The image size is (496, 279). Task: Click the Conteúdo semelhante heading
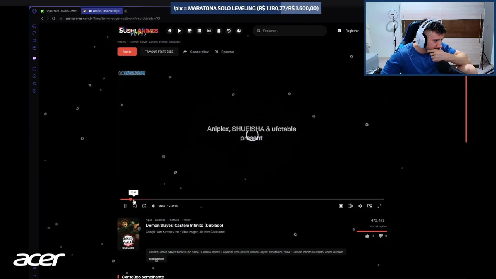(143, 277)
